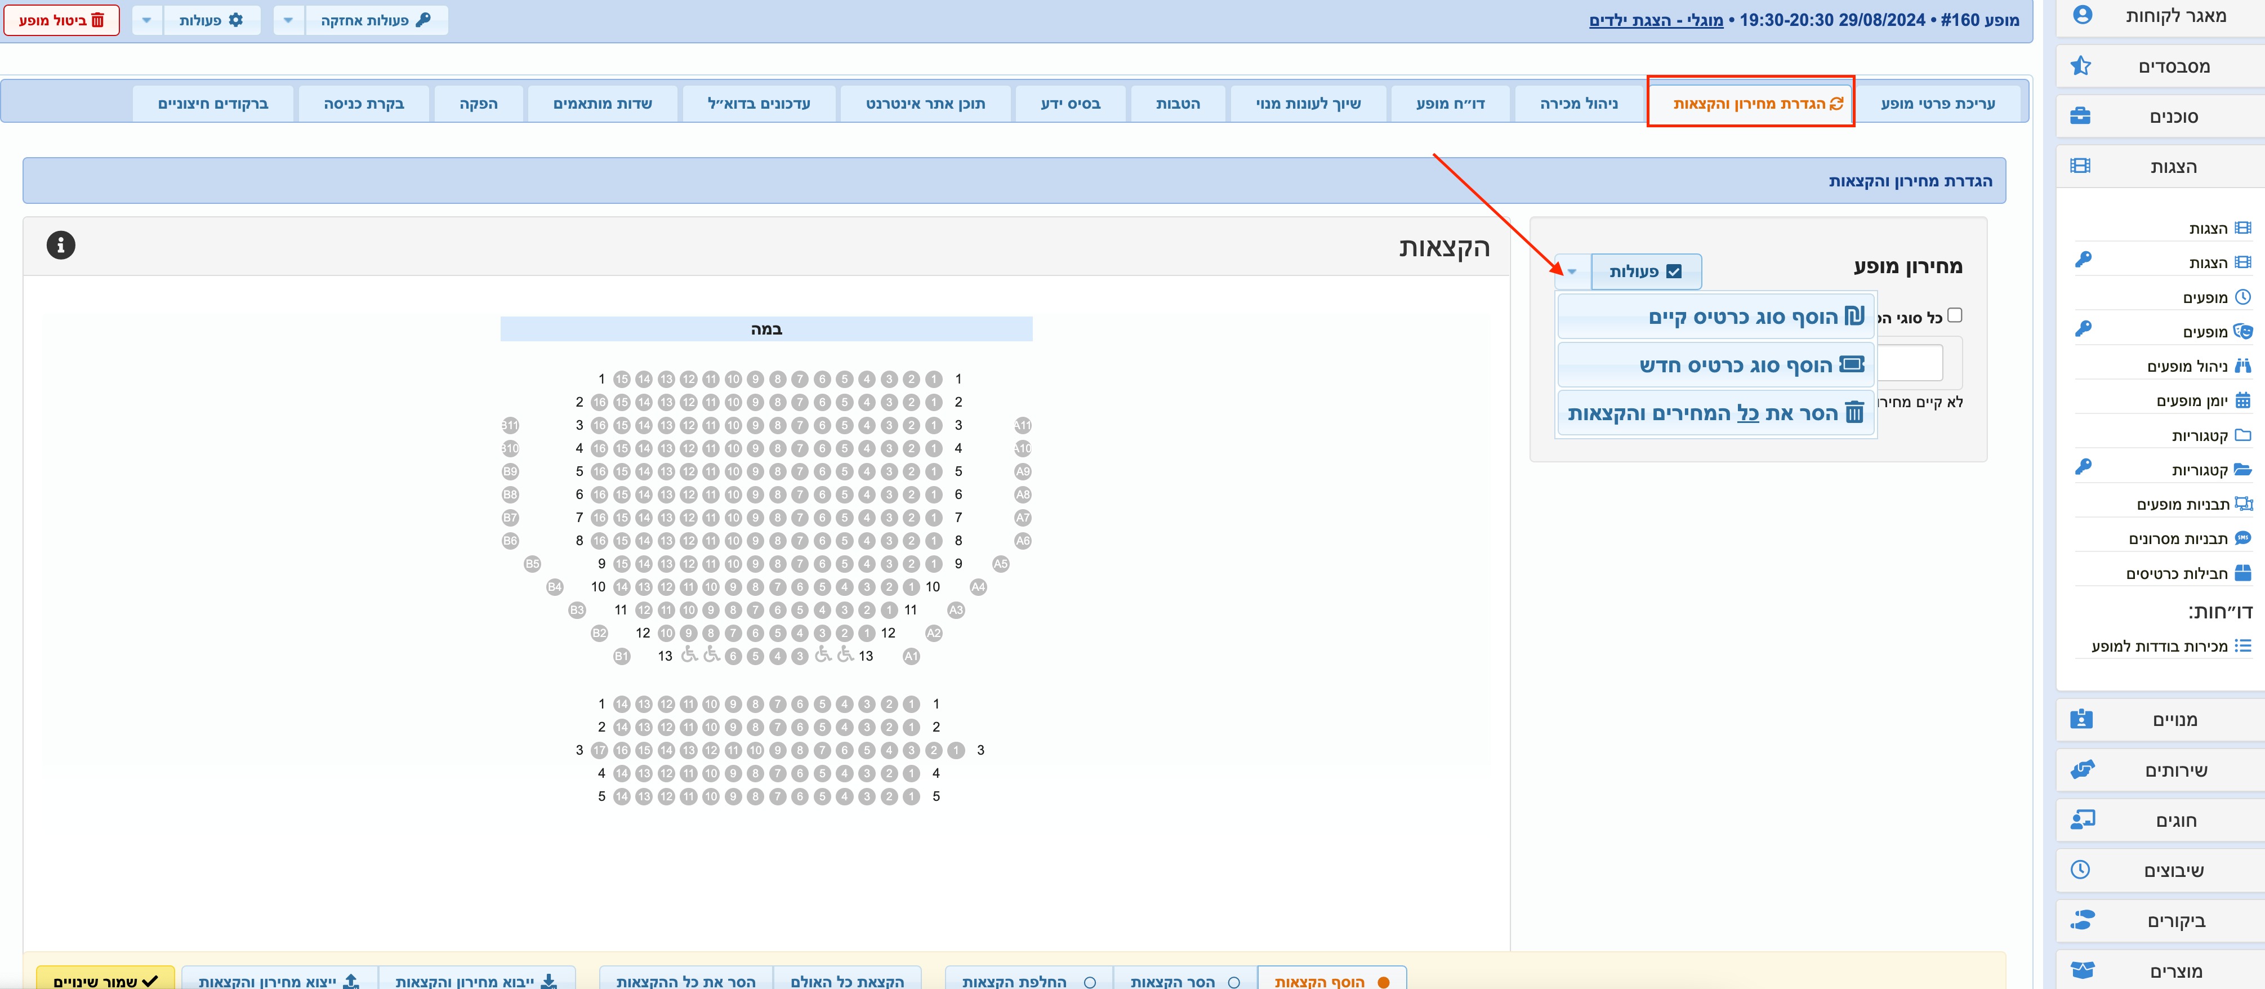
Task: Click the text input field in מחירון מופע
Action: pyautogui.click(x=1909, y=362)
